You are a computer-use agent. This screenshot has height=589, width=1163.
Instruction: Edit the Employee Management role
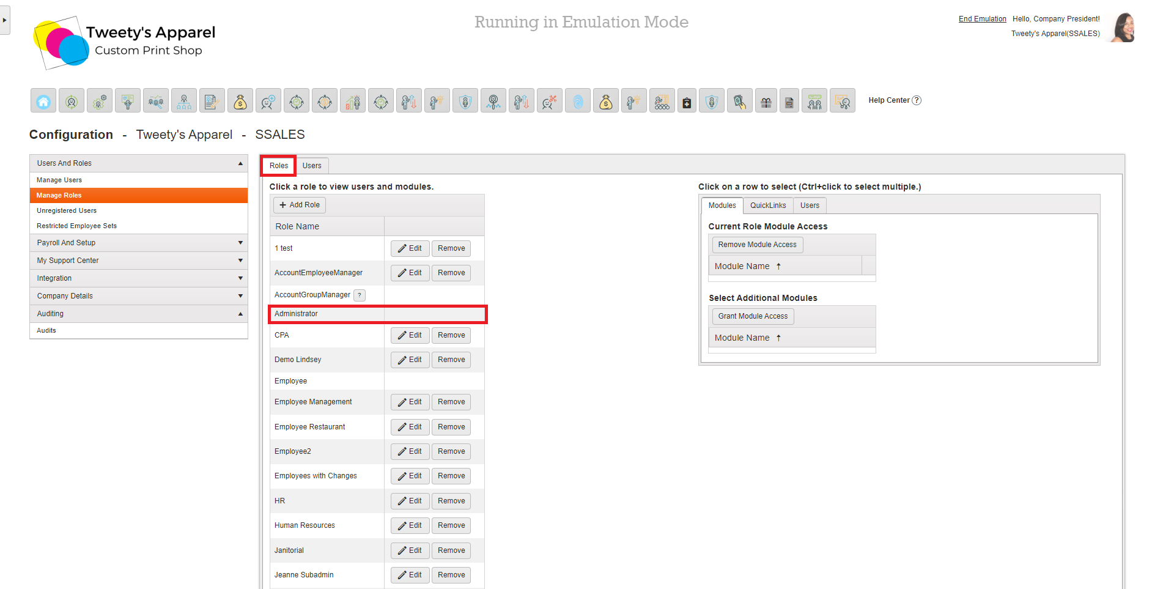point(410,402)
